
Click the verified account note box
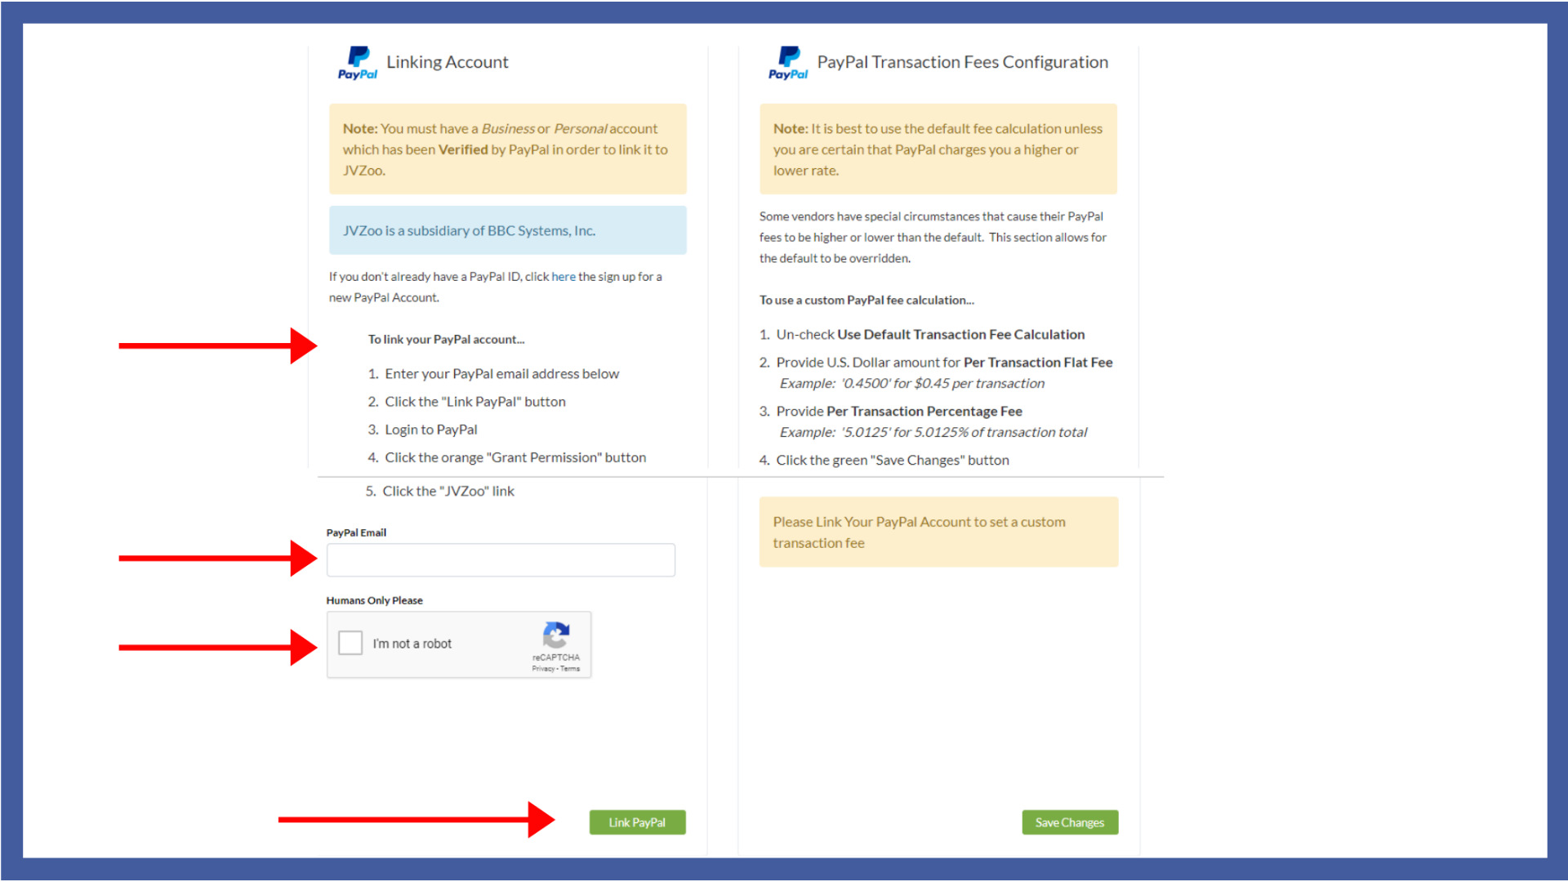[508, 149]
